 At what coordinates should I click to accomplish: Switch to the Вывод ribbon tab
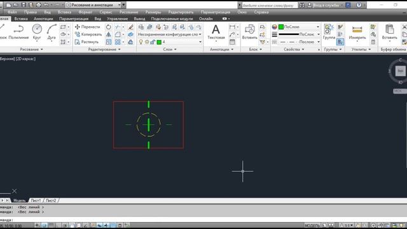(x=139, y=18)
